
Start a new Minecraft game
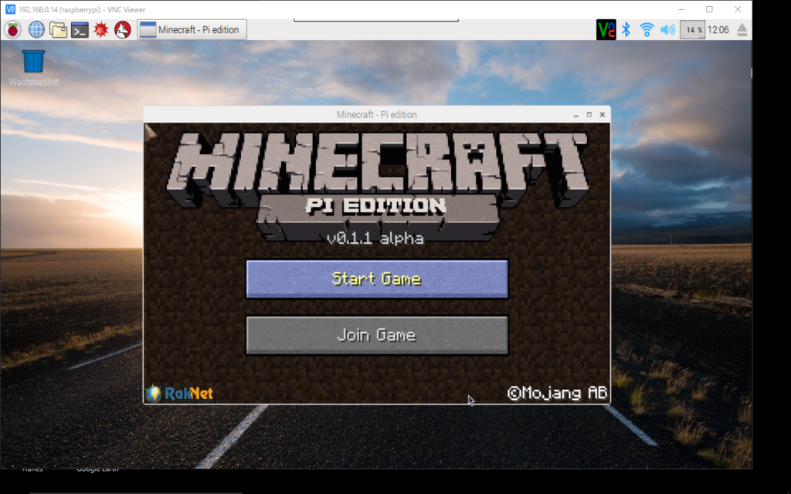377,279
